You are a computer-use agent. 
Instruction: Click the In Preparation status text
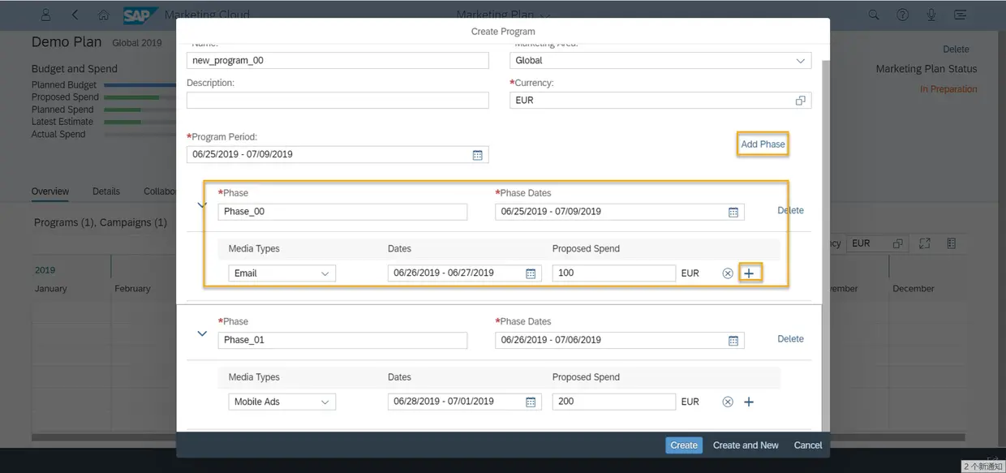[948, 89]
